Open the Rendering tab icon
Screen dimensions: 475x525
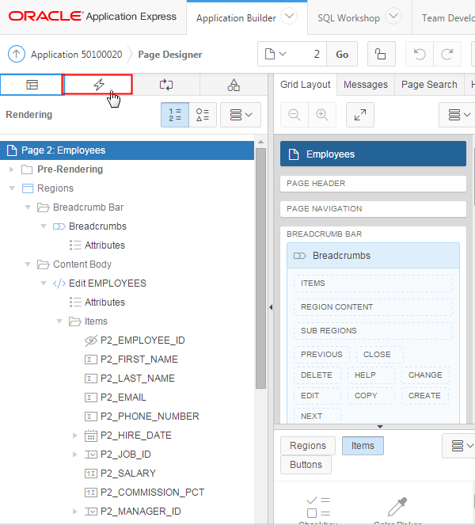(x=32, y=85)
